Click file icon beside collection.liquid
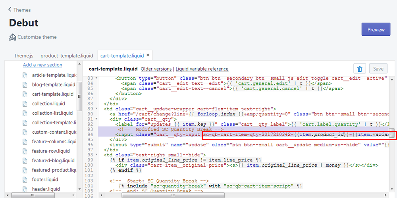397x198 pixels. (x=25, y=104)
